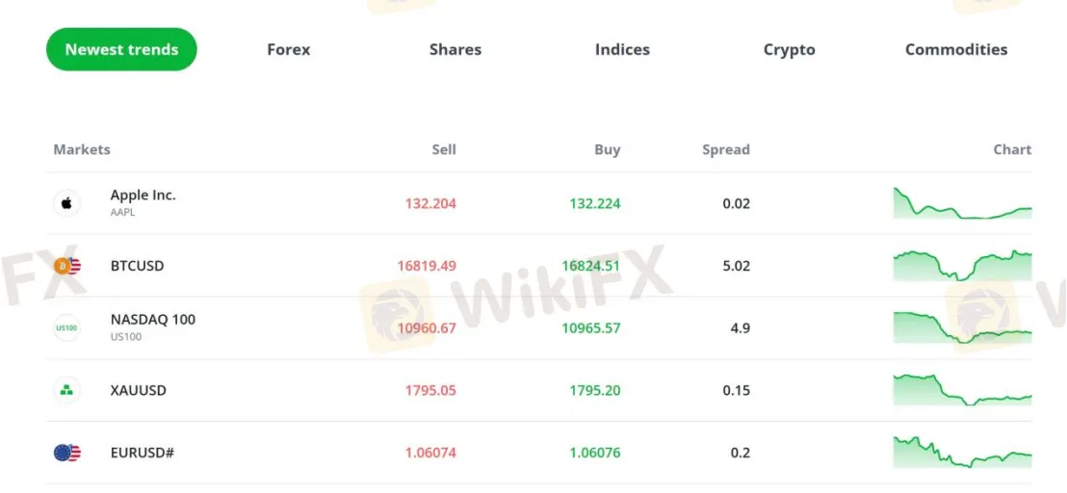Image resolution: width=1067 pixels, height=493 pixels.
Task: Click XAUUSD buy price 1795.20
Action: pyautogui.click(x=594, y=390)
